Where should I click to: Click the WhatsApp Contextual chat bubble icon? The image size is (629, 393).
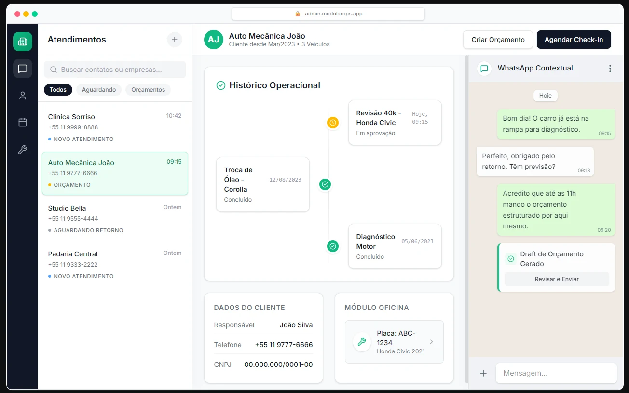click(485, 69)
